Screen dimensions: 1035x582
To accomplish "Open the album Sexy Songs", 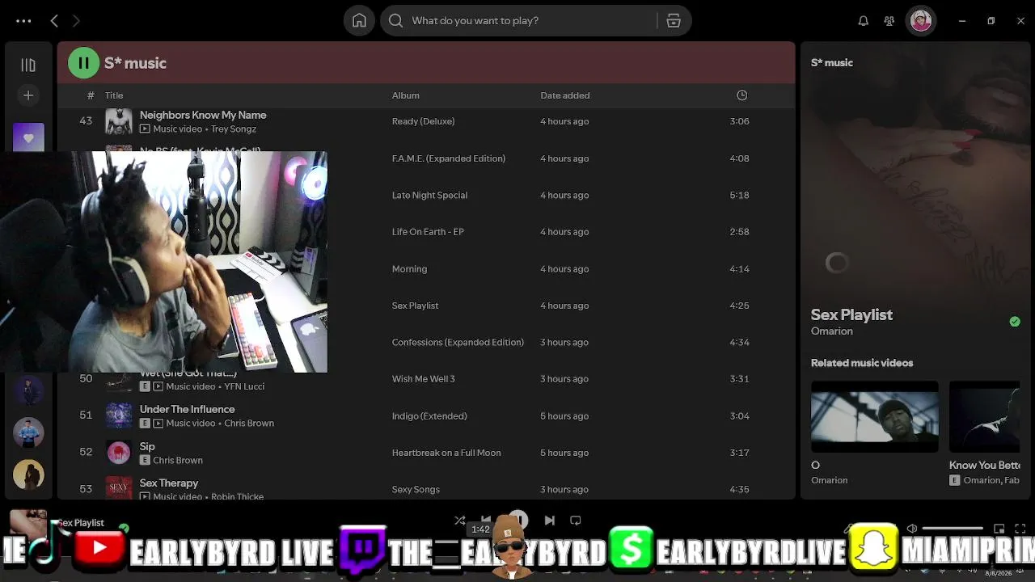I will (x=416, y=490).
